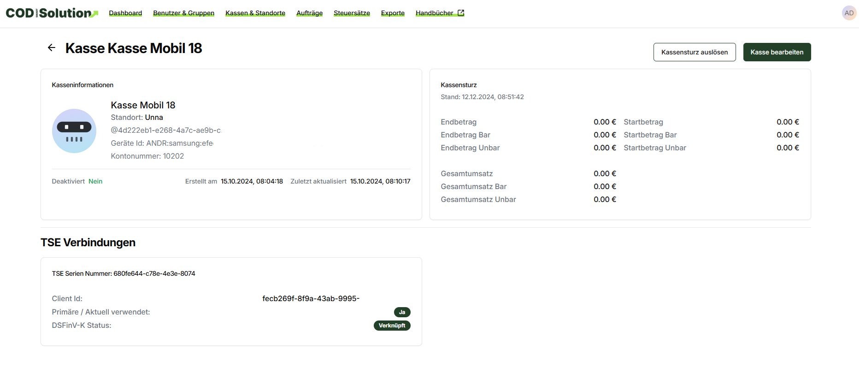Click the Kasse bearbeiten button

click(x=777, y=52)
